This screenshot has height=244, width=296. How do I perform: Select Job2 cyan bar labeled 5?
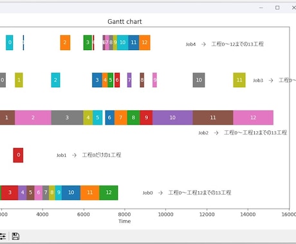pyautogui.click(x=98, y=118)
